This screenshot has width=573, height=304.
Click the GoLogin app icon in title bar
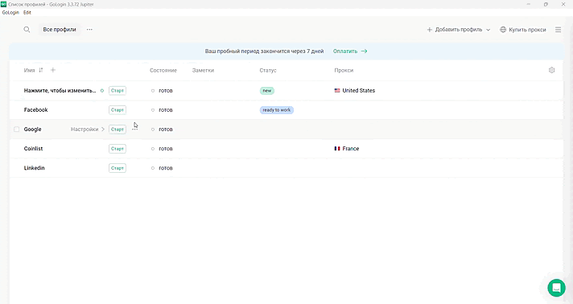tap(4, 4)
